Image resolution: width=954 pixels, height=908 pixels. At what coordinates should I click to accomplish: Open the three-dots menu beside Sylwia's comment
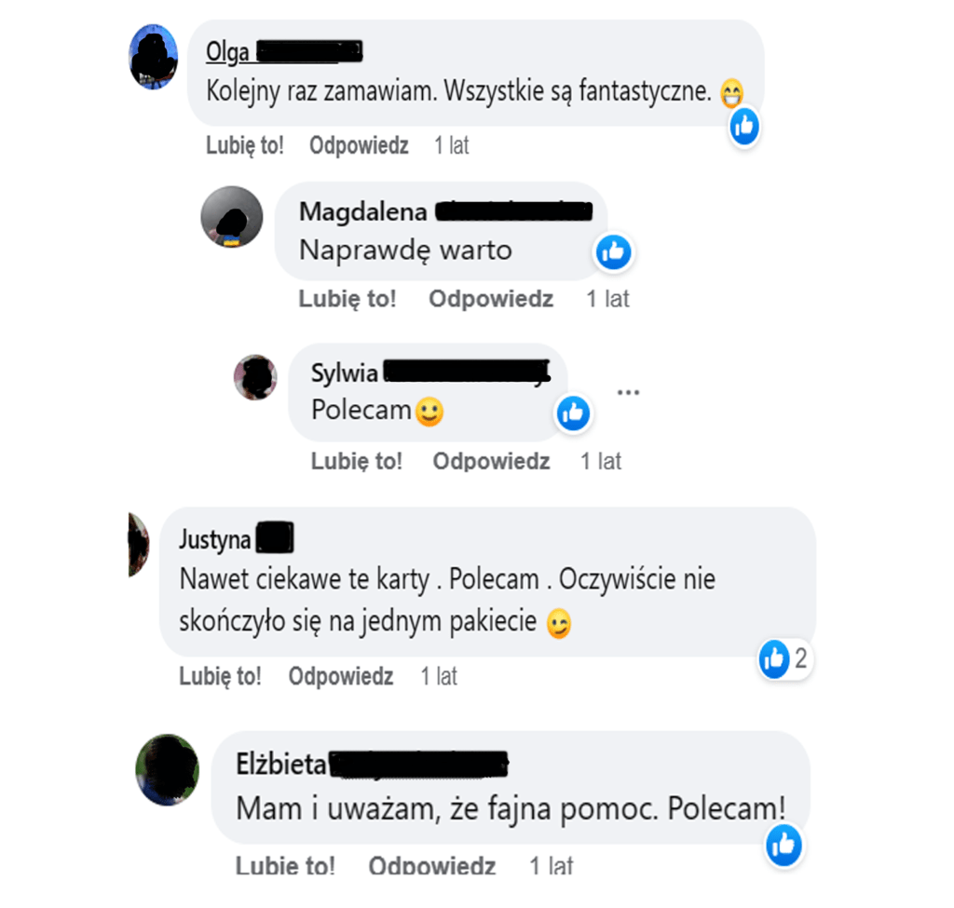628,392
